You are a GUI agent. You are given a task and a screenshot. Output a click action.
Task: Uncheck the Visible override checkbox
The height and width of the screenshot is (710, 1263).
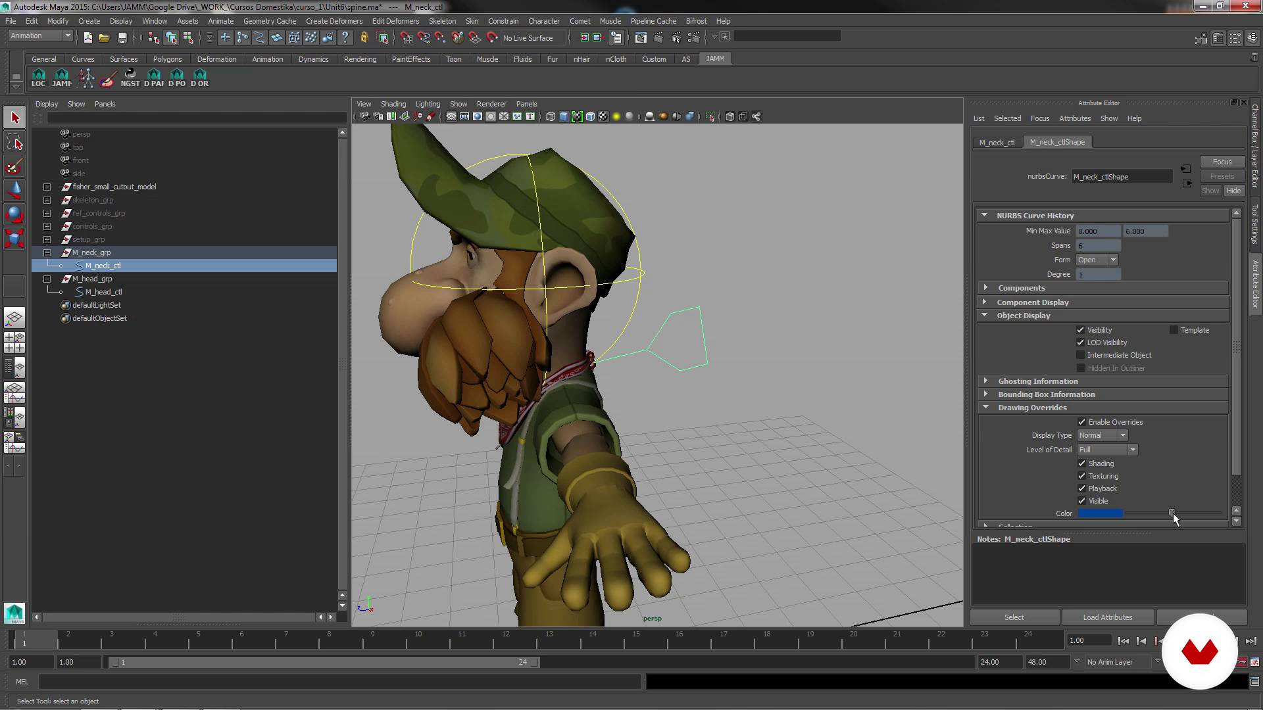point(1081,501)
